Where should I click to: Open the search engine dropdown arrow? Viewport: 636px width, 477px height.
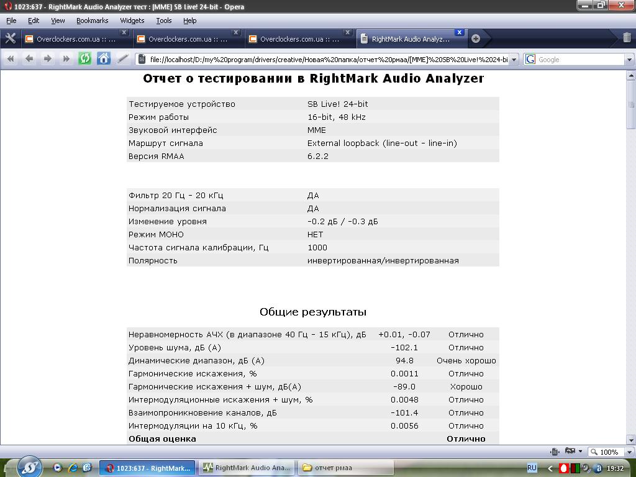[x=629, y=60]
